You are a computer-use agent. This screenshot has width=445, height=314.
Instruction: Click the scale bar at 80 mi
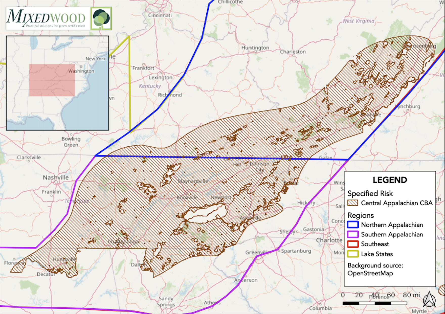pyautogui.click(x=411, y=295)
